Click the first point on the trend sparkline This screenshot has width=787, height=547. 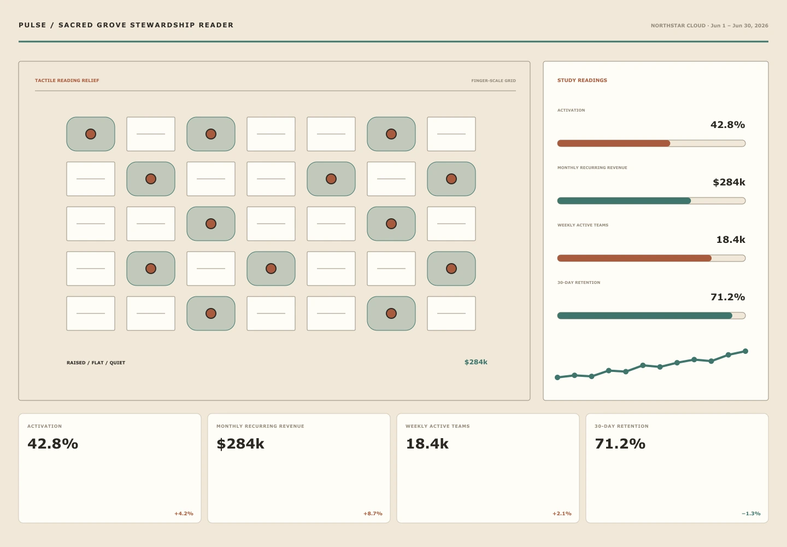tap(557, 377)
